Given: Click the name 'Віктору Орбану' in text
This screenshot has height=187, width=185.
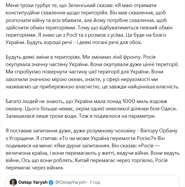Looking at the screenshot, I should (159, 131).
